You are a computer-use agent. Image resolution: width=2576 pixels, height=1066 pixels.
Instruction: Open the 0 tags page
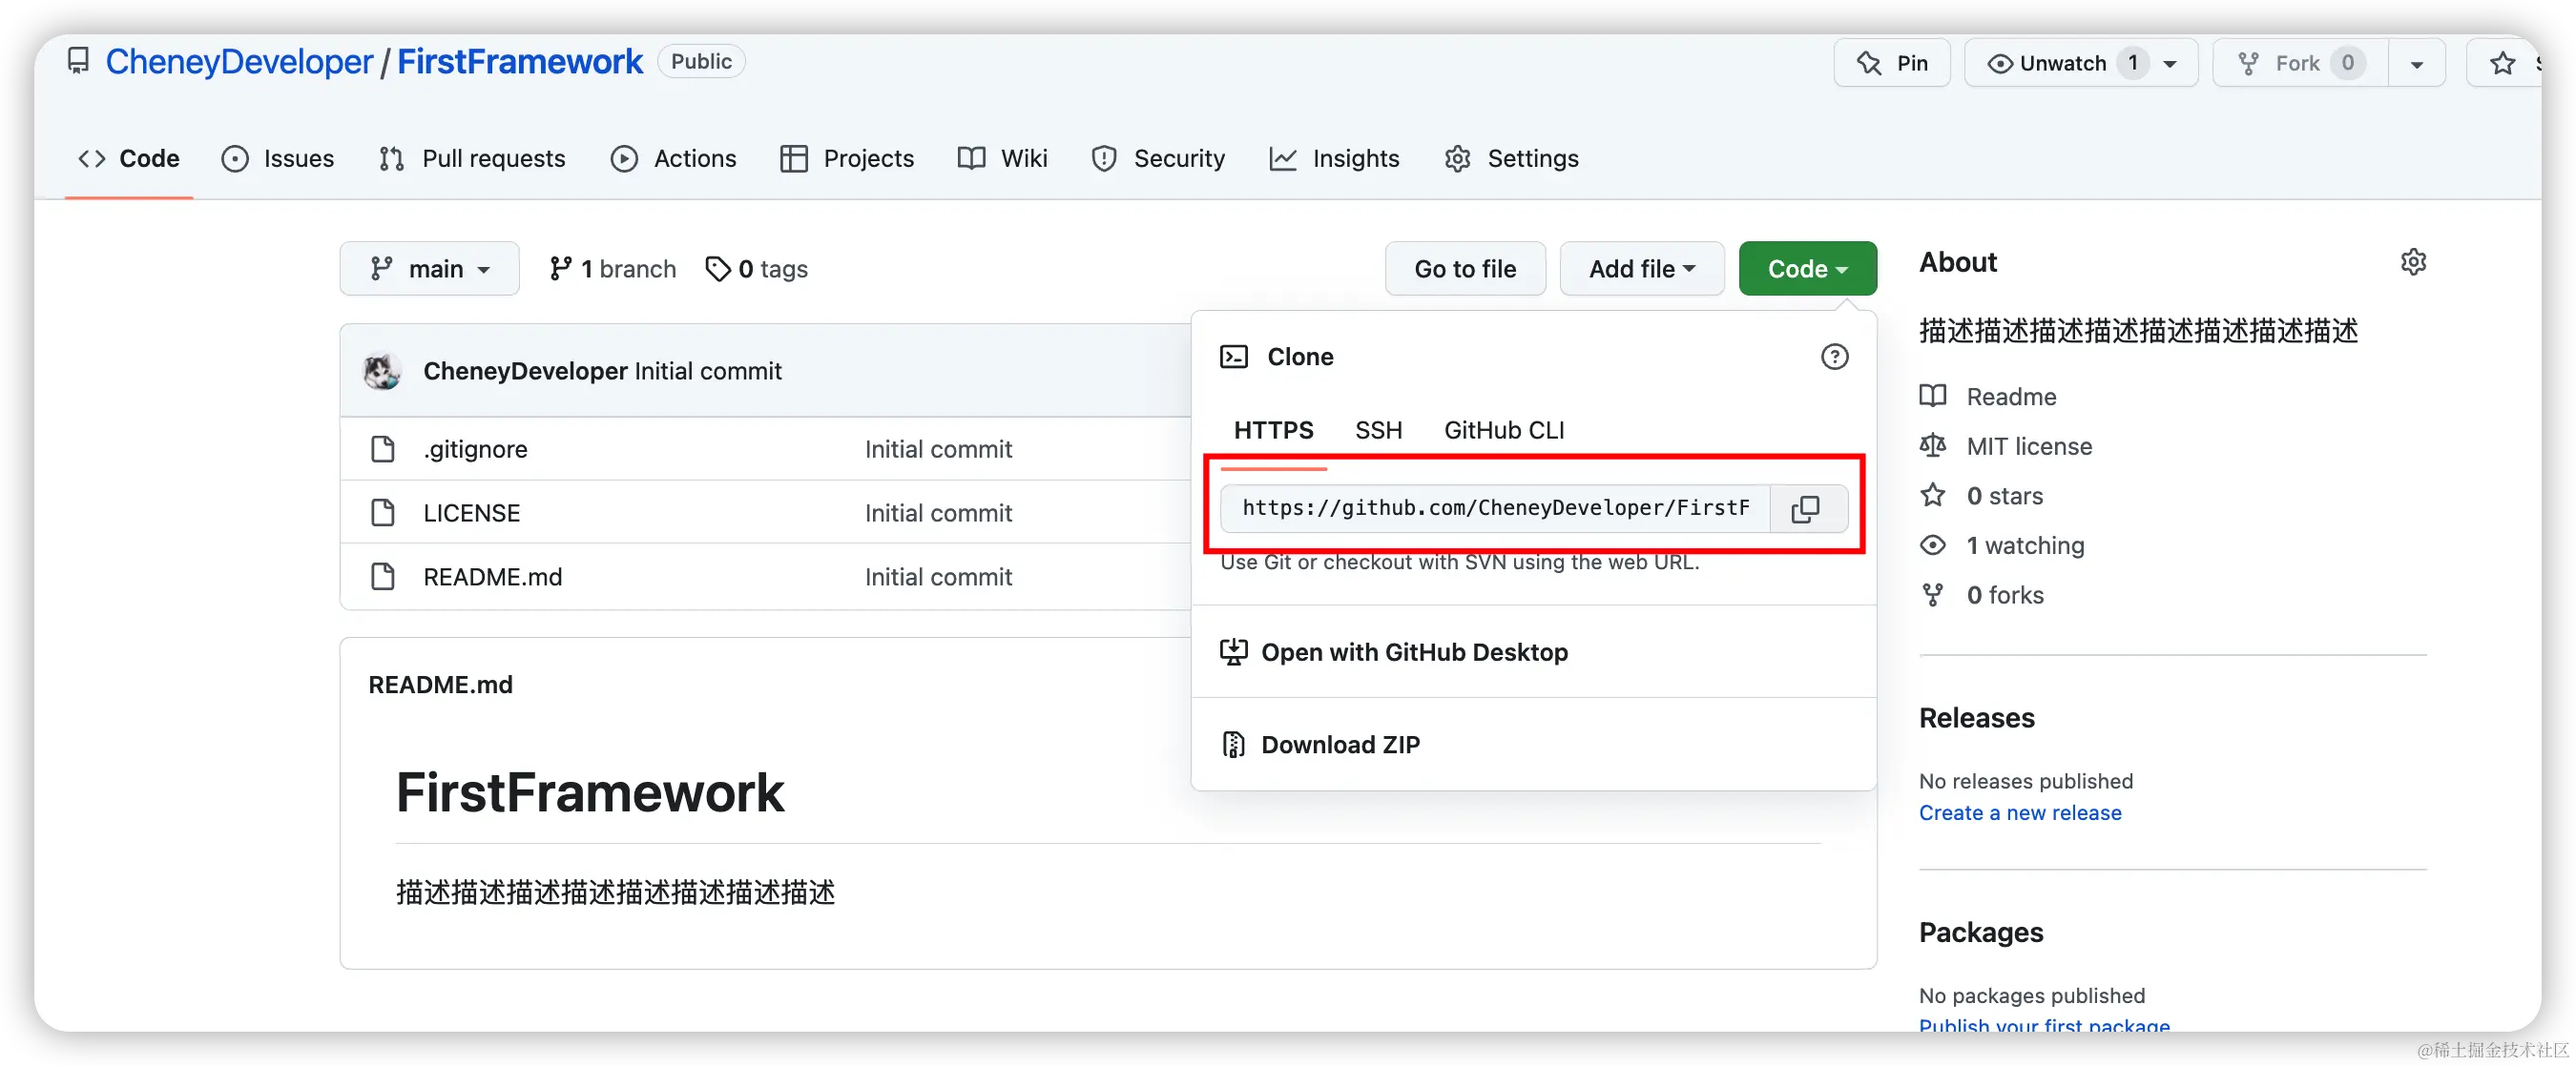tap(757, 269)
